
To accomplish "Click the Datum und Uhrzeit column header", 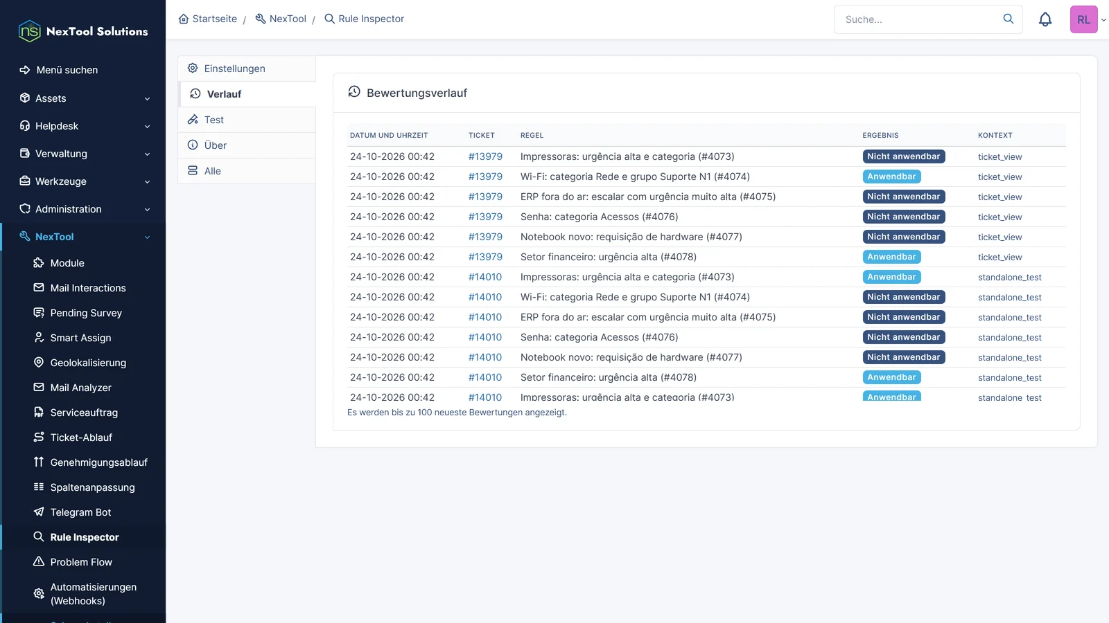I will tap(389, 136).
